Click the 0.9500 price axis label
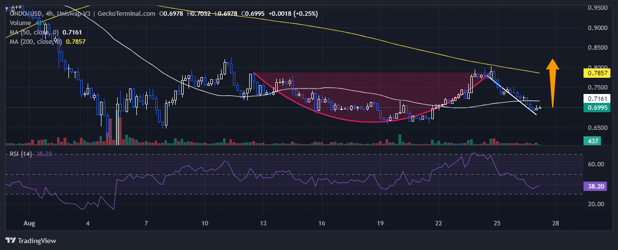This screenshot has height=250, width=618. (597, 7)
